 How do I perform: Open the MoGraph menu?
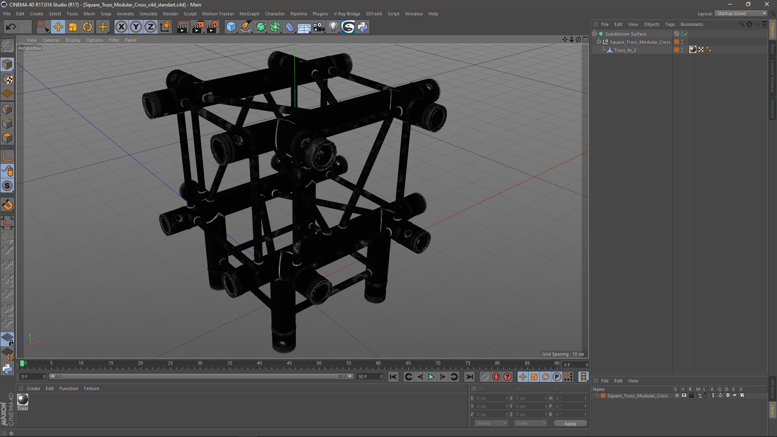[x=249, y=14]
